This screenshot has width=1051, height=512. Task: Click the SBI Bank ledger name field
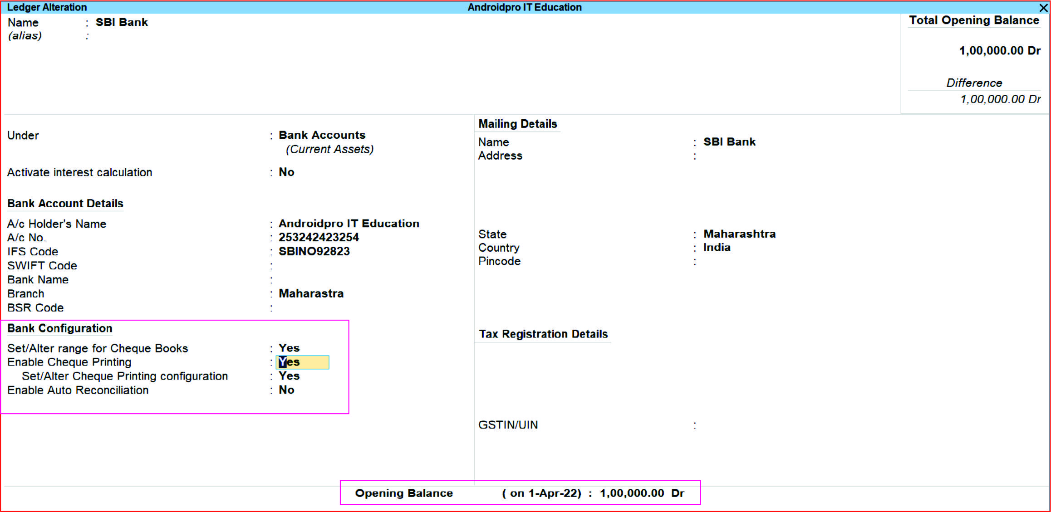pos(122,22)
